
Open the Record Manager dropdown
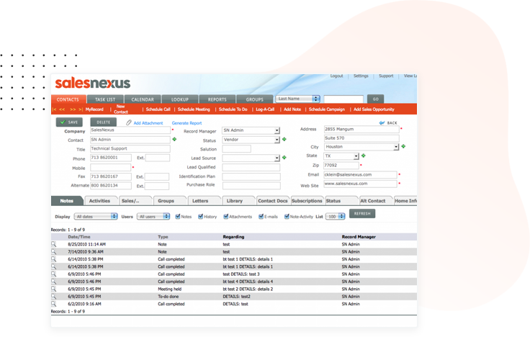tap(251, 130)
